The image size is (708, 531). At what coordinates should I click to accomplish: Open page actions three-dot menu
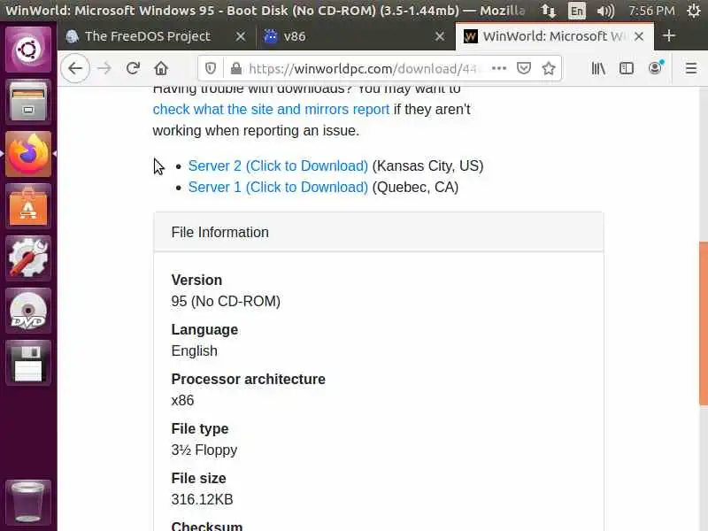(499, 69)
